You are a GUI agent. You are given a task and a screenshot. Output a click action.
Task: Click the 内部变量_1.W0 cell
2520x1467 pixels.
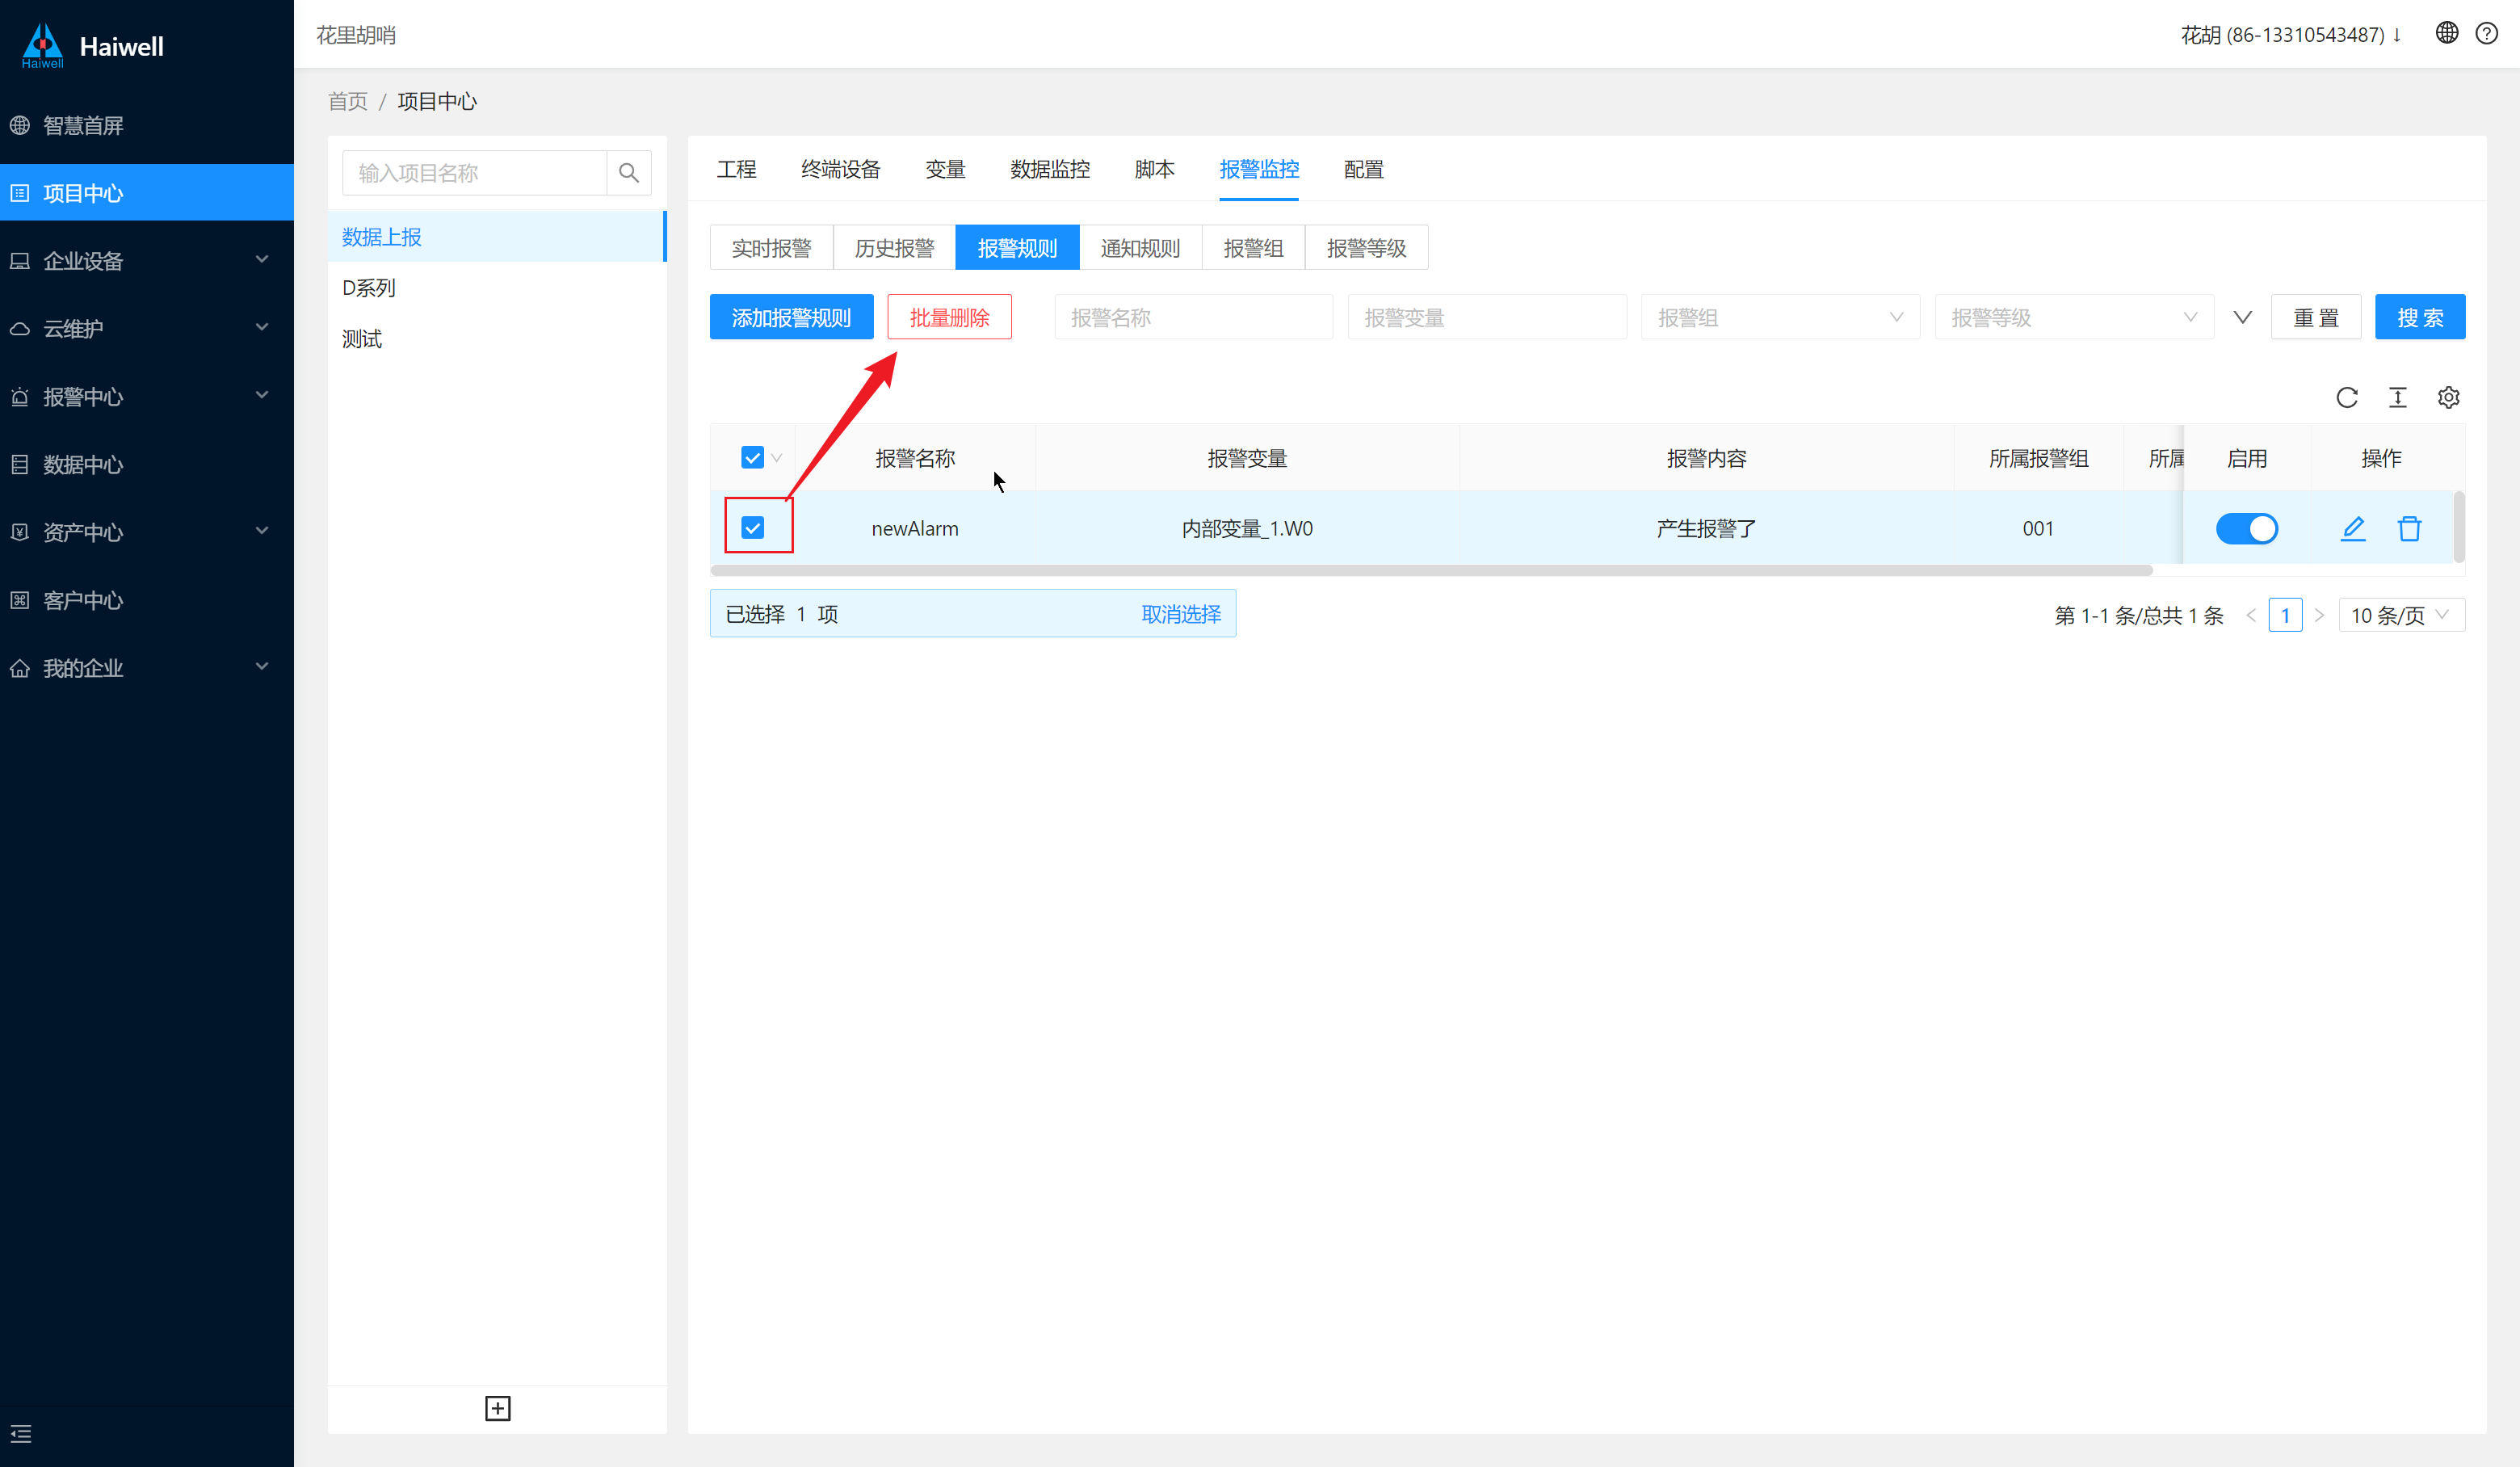coord(1247,528)
